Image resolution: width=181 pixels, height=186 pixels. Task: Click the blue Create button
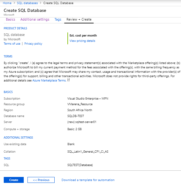tap(14, 180)
